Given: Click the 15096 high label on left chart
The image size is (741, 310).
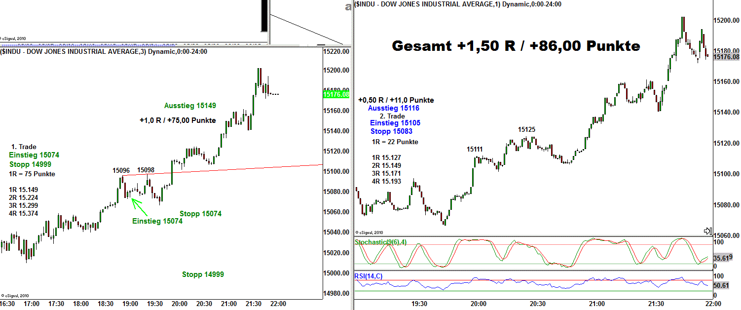Looking at the screenshot, I should [x=121, y=170].
